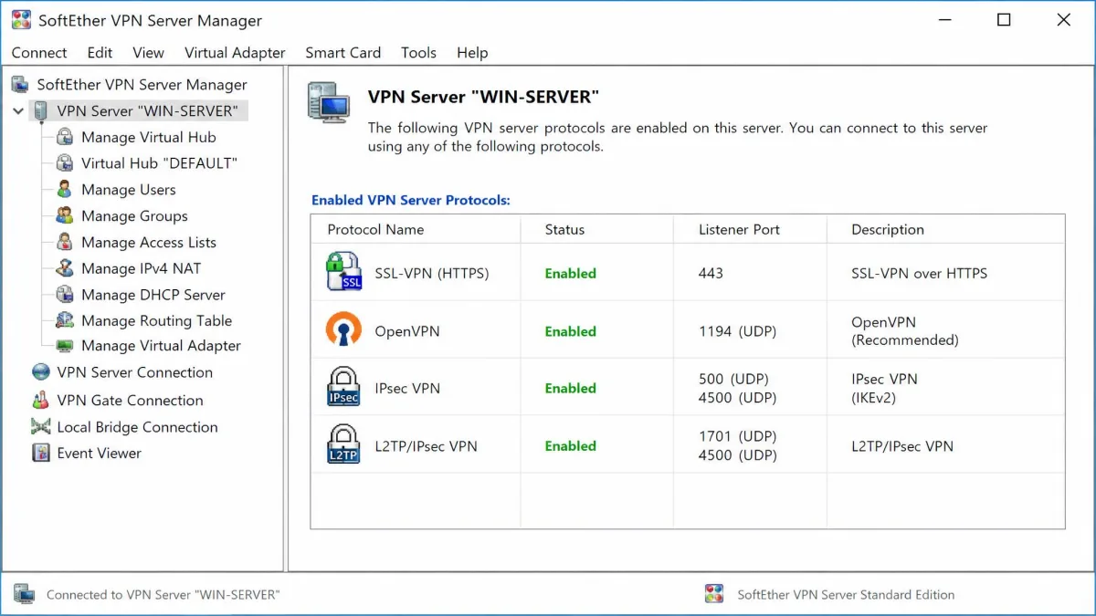The width and height of the screenshot is (1096, 616).
Task: Open the Edit menu
Action: point(100,53)
